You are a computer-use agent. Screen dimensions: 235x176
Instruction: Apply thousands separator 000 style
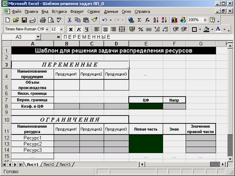(x=149, y=29)
